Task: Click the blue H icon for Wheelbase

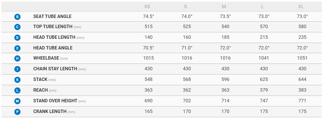Action: (x=17, y=59)
